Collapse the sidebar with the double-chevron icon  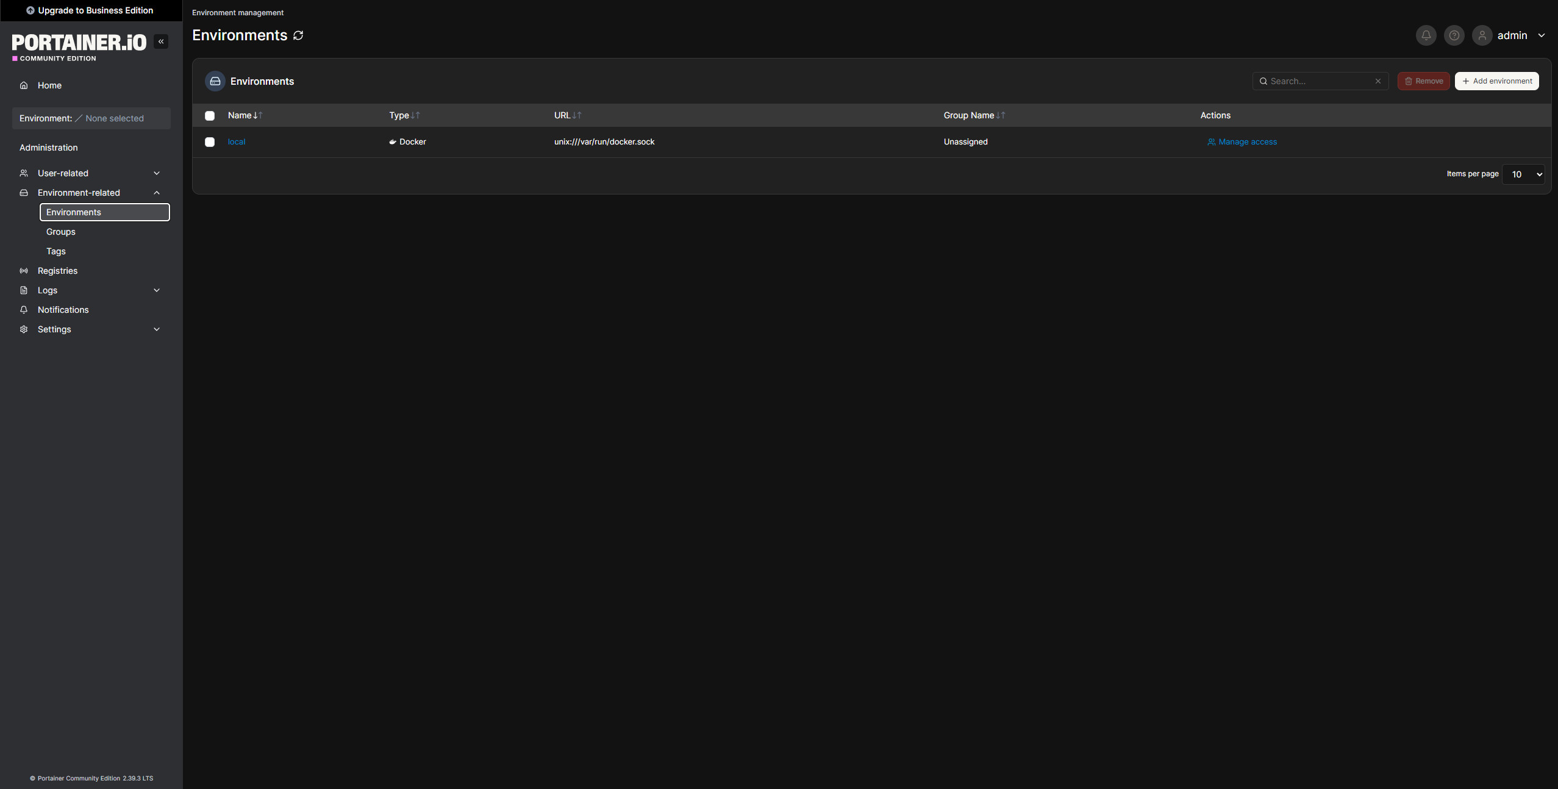point(161,41)
